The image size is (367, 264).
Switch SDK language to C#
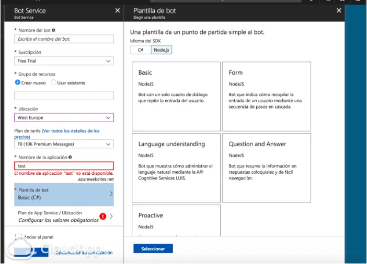click(x=141, y=50)
